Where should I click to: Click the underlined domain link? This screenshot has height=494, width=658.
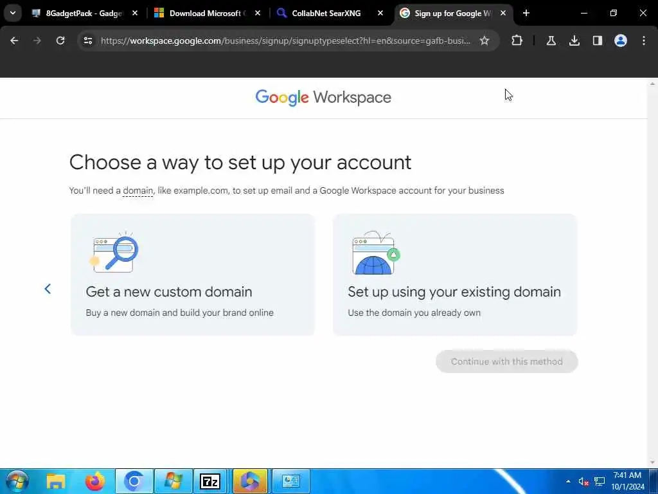[138, 190]
